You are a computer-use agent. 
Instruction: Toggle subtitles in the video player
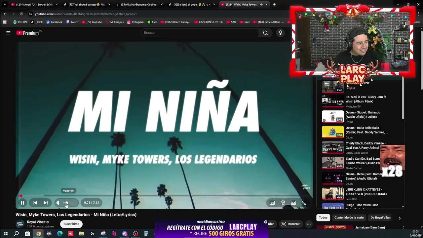click(x=272, y=203)
